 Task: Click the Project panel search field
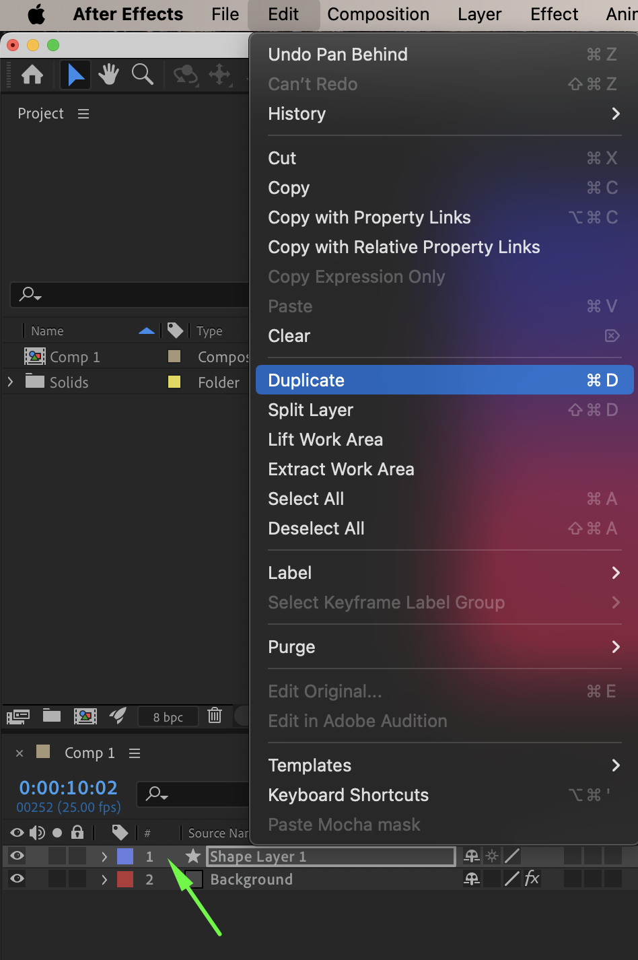point(135,295)
